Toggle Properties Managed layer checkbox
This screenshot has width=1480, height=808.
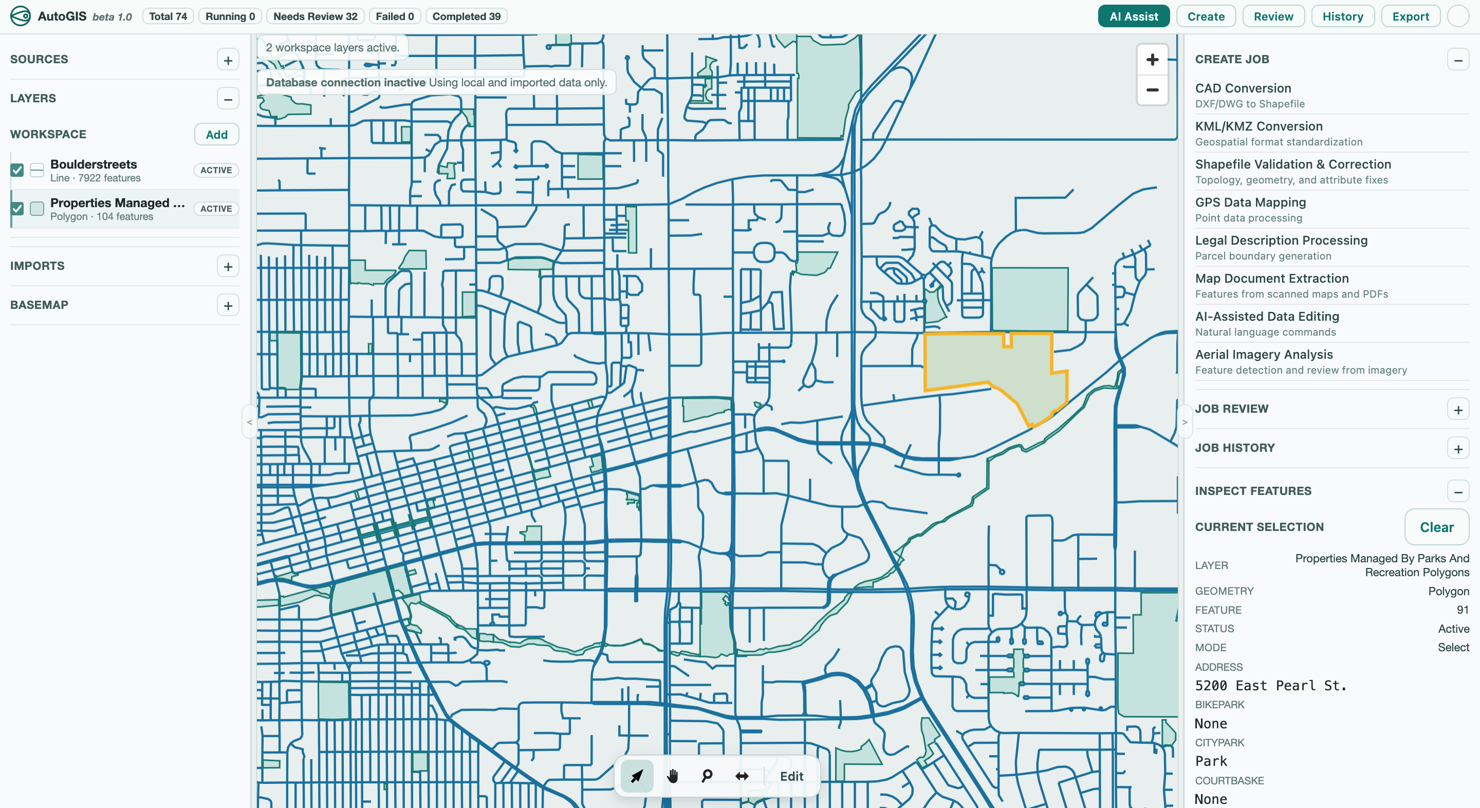click(17, 209)
